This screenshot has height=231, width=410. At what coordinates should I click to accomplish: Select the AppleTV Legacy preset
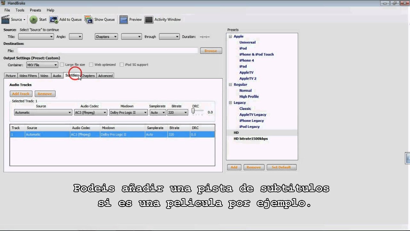coord(253,115)
